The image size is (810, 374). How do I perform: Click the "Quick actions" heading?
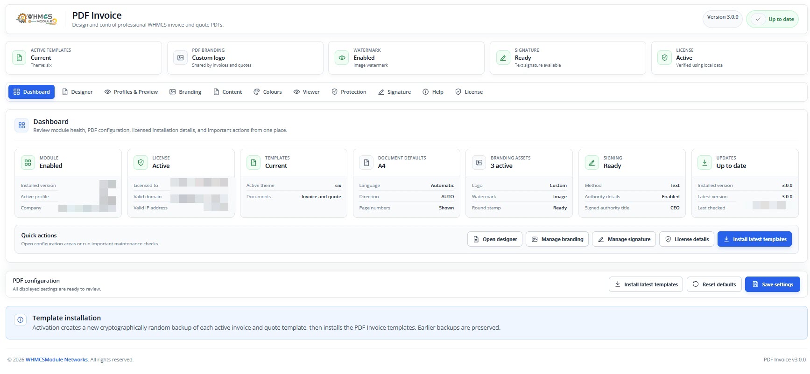tap(39, 235)
